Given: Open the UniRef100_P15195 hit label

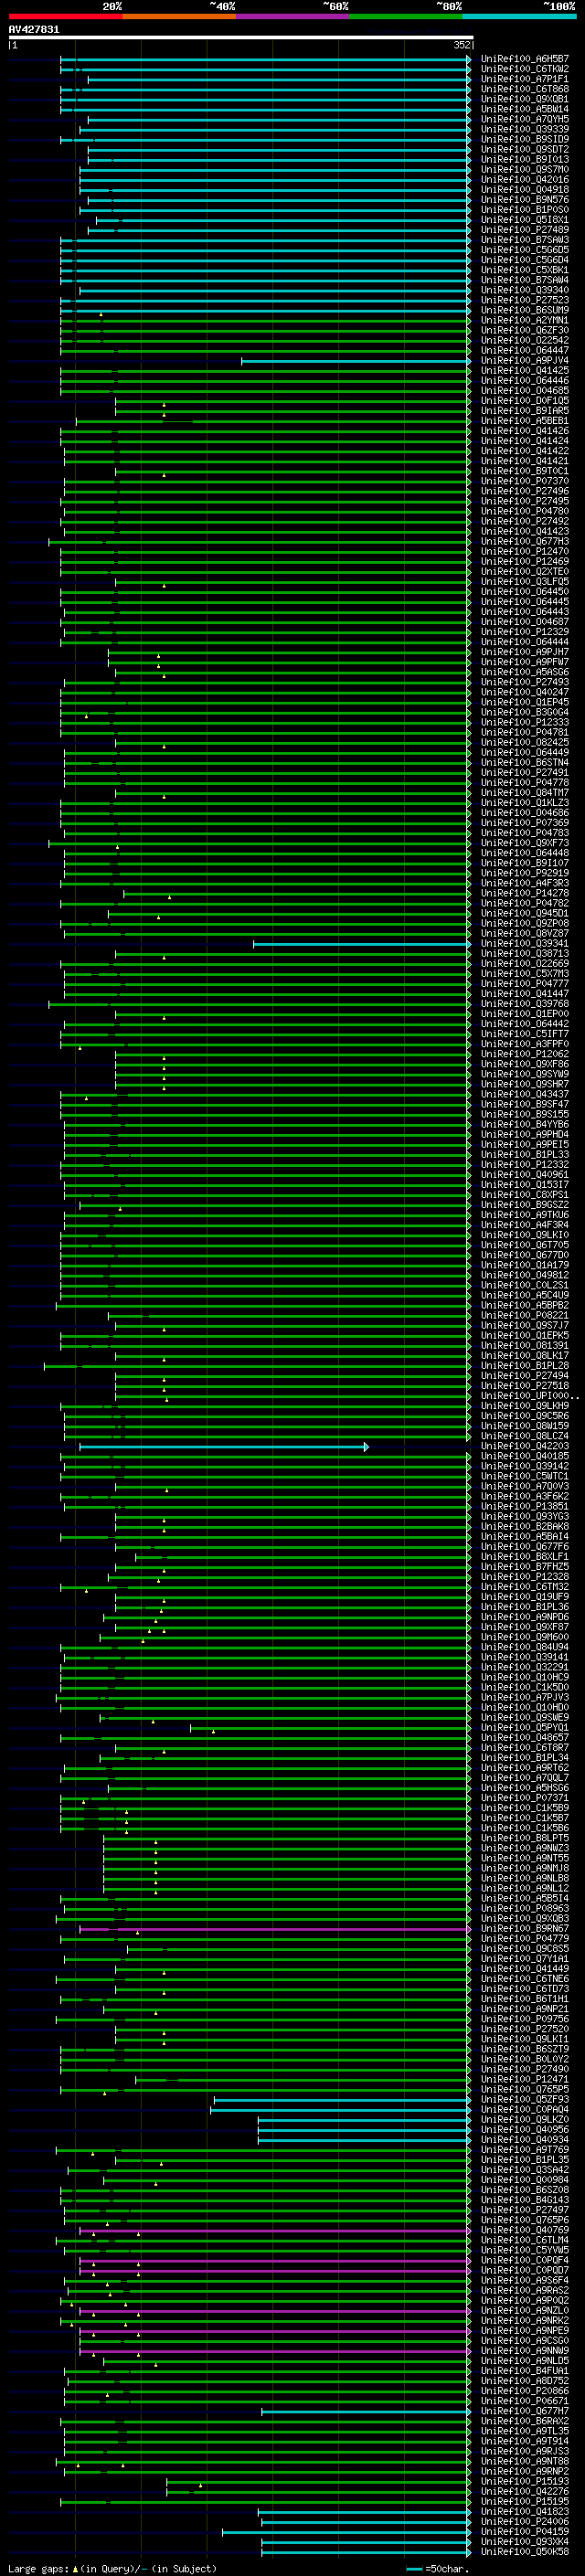Looking at the screenshot, I should pyautogui.click(x=525, y=2502).
